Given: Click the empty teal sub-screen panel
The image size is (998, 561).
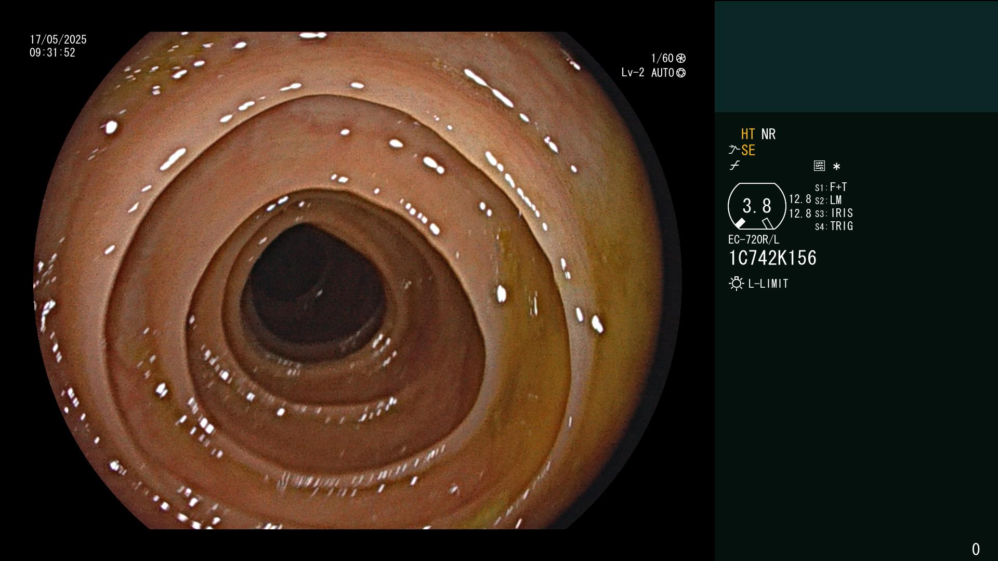Looking at the screenshot, I should click(x=856, y=57).
